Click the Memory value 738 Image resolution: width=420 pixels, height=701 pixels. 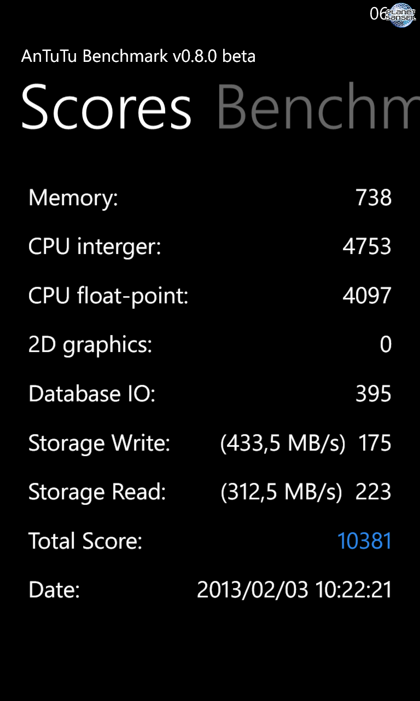pyautogui.click(x=374, y=198)
